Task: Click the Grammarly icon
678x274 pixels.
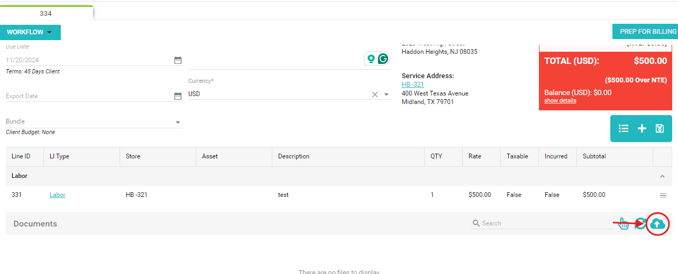Action: [383, 59]
